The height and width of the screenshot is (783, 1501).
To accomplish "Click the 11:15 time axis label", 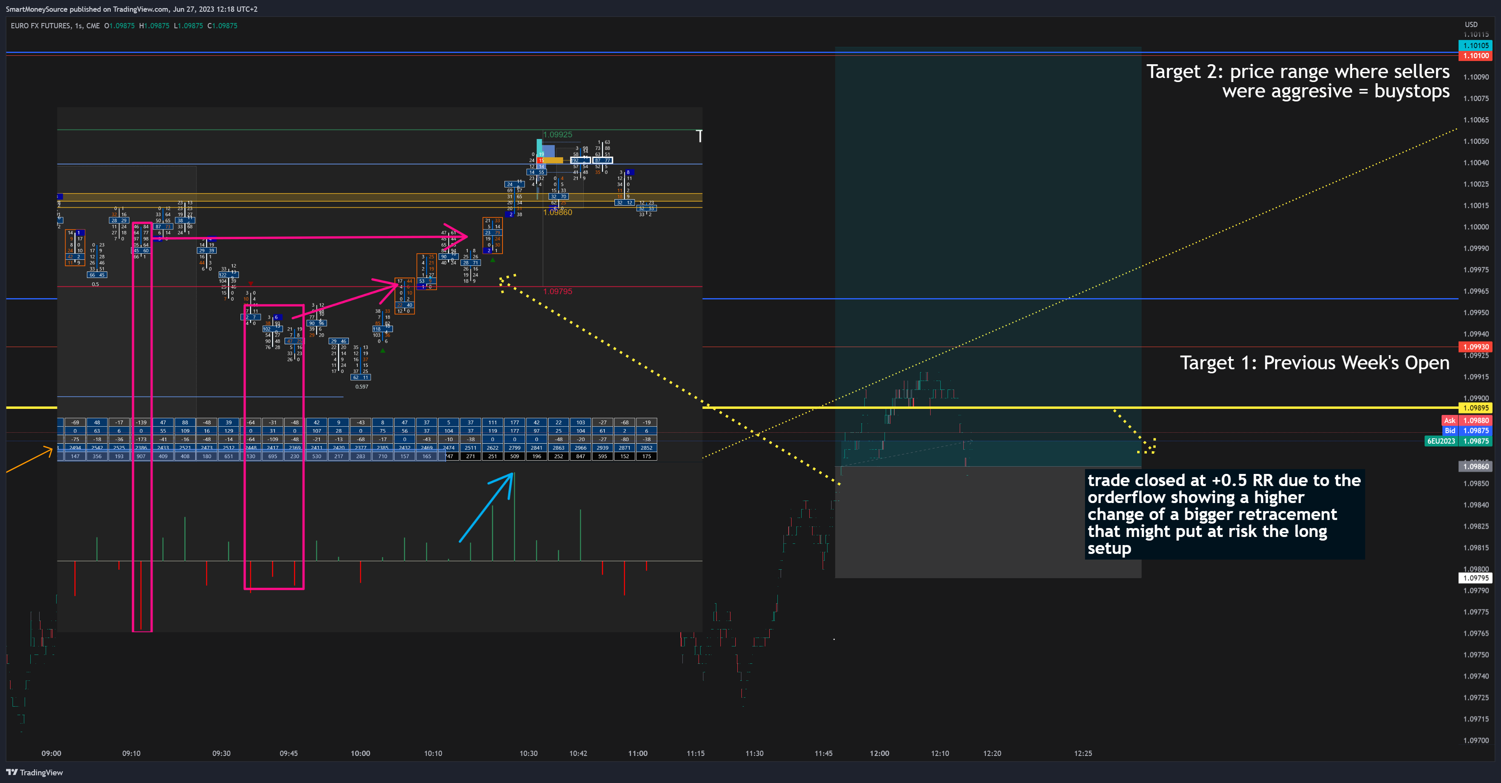I will [x=695, y=754].
